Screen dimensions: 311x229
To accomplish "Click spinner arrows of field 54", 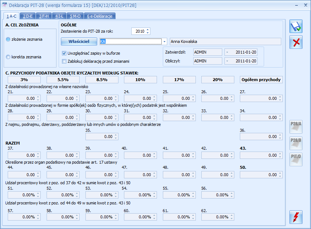I will [154, 195].
